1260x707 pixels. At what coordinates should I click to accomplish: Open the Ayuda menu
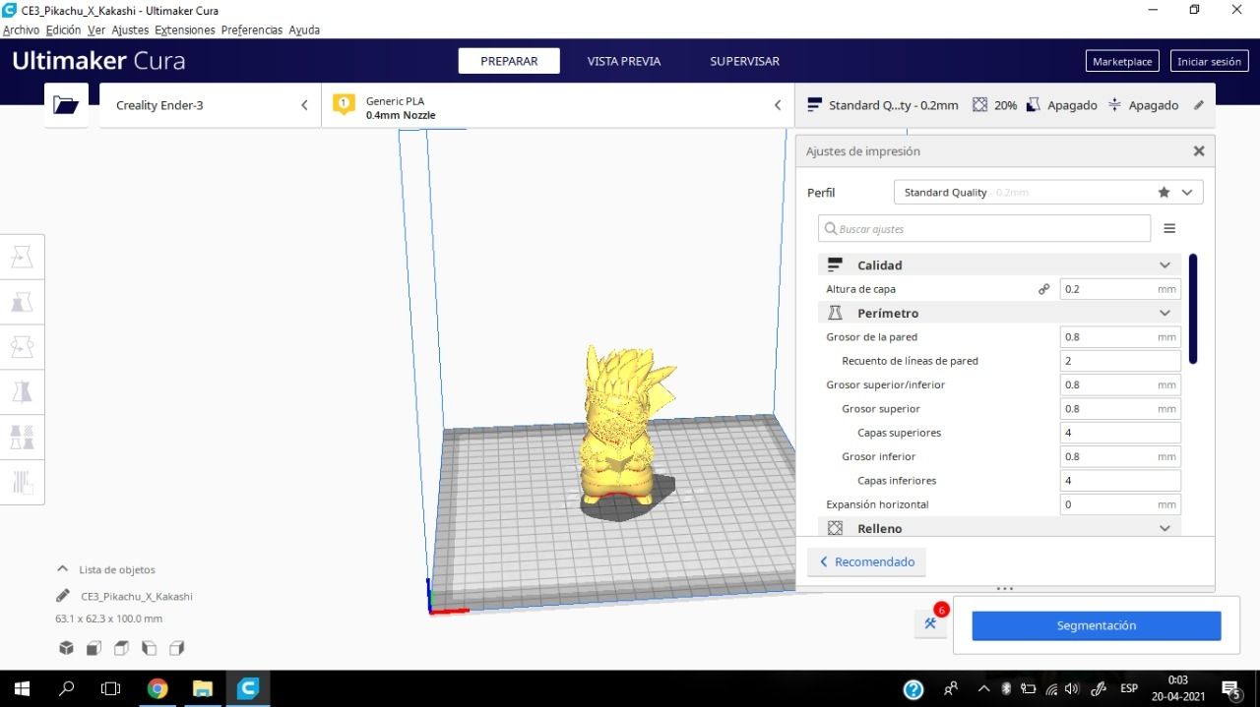tap(304, 29)
